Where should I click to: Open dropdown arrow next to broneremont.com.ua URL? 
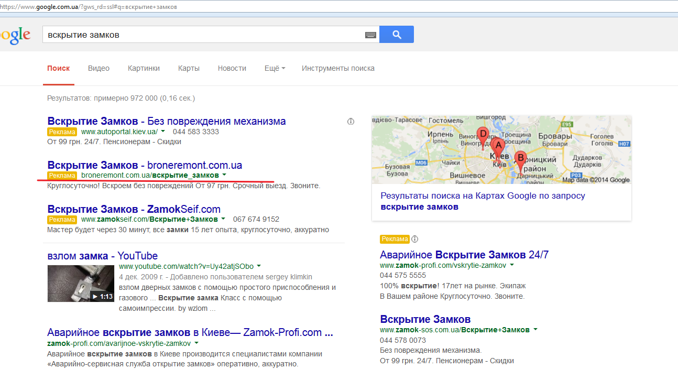tap(224, 175)
